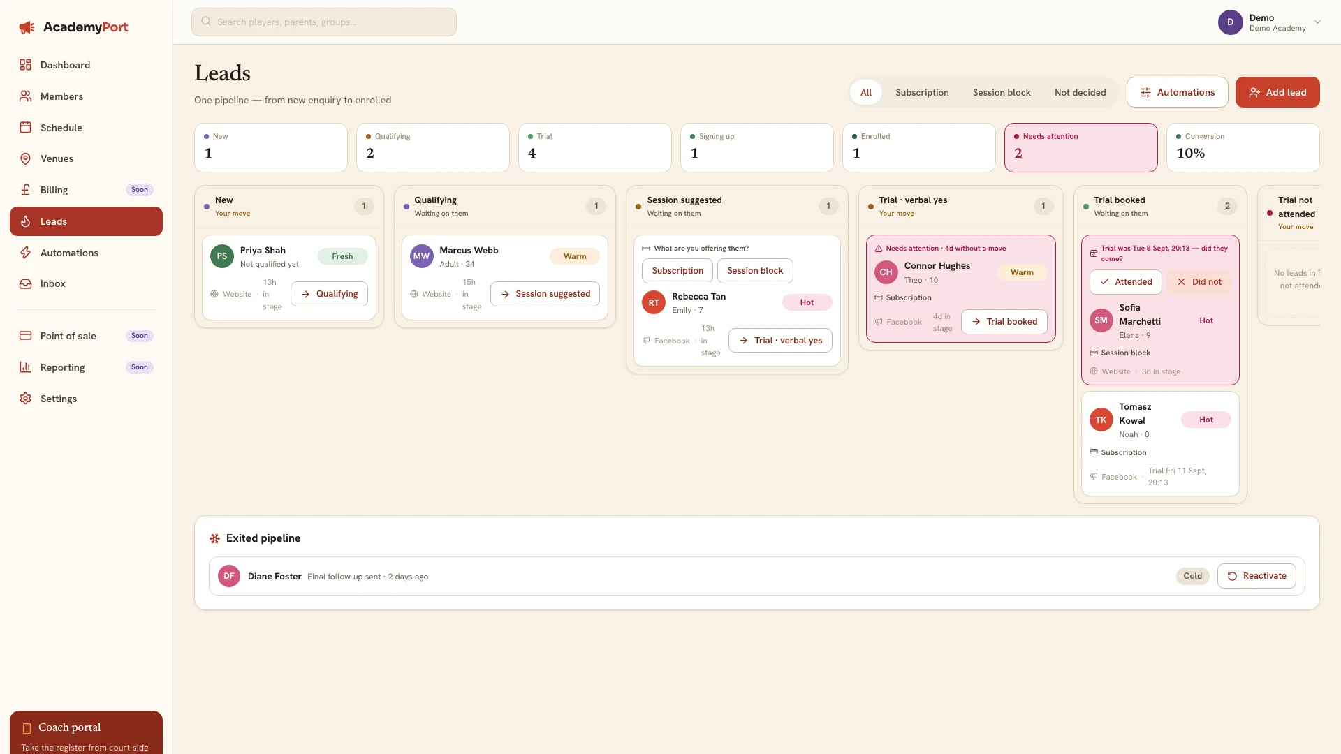Screen dimensions: 1341x754
Task: Click the calendar icon on trial prompt
Action: (1094, 253)
